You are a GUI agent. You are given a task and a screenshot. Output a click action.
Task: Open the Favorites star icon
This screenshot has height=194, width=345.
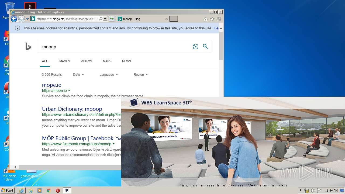click(x=212, y=19)
